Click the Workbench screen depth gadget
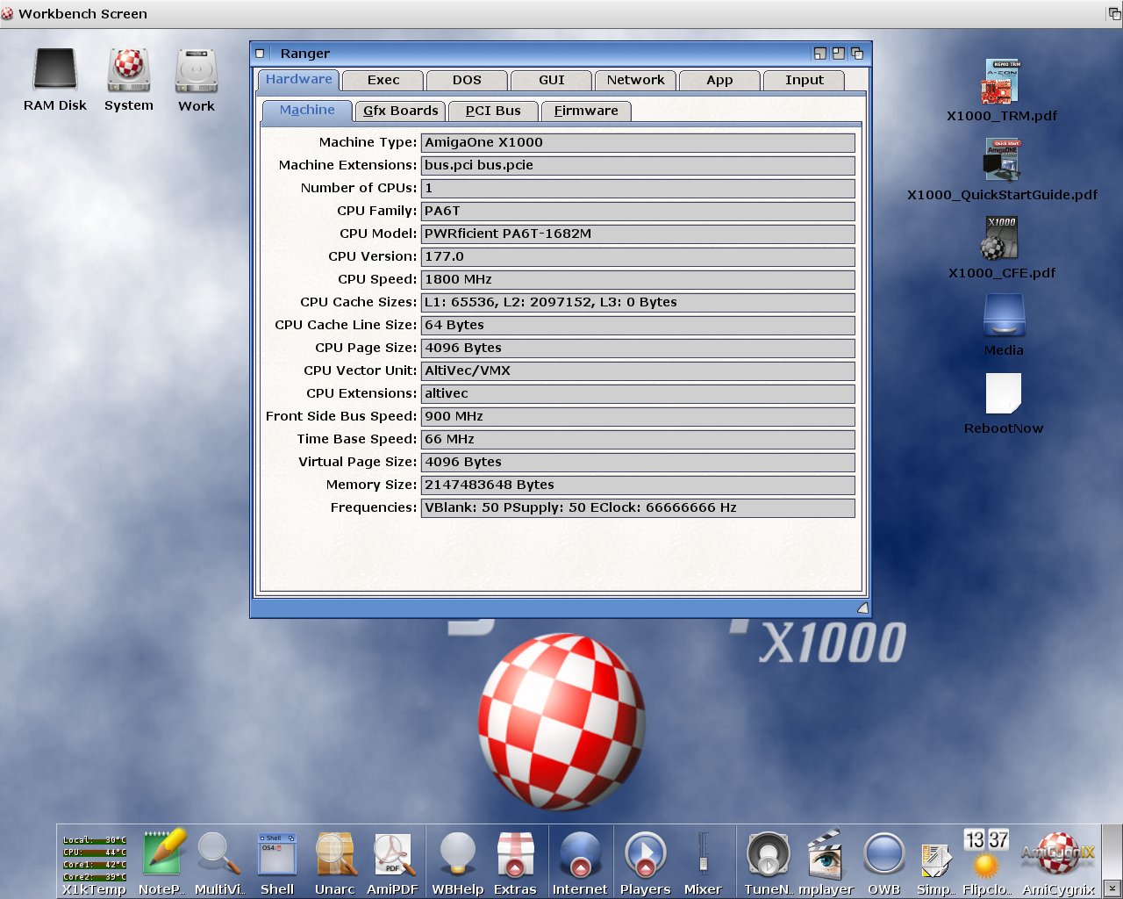 pos(1114,13)
